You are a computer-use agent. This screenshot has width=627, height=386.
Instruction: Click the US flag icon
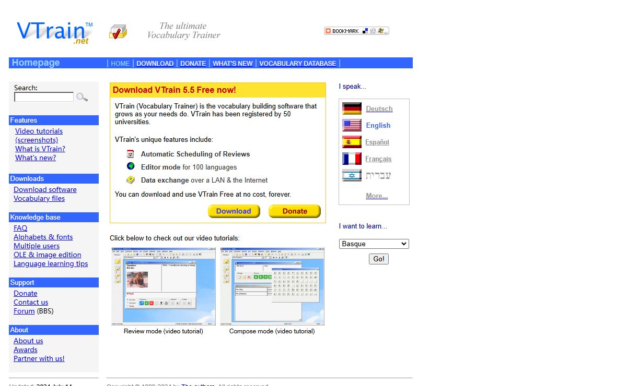pos(352,125)
